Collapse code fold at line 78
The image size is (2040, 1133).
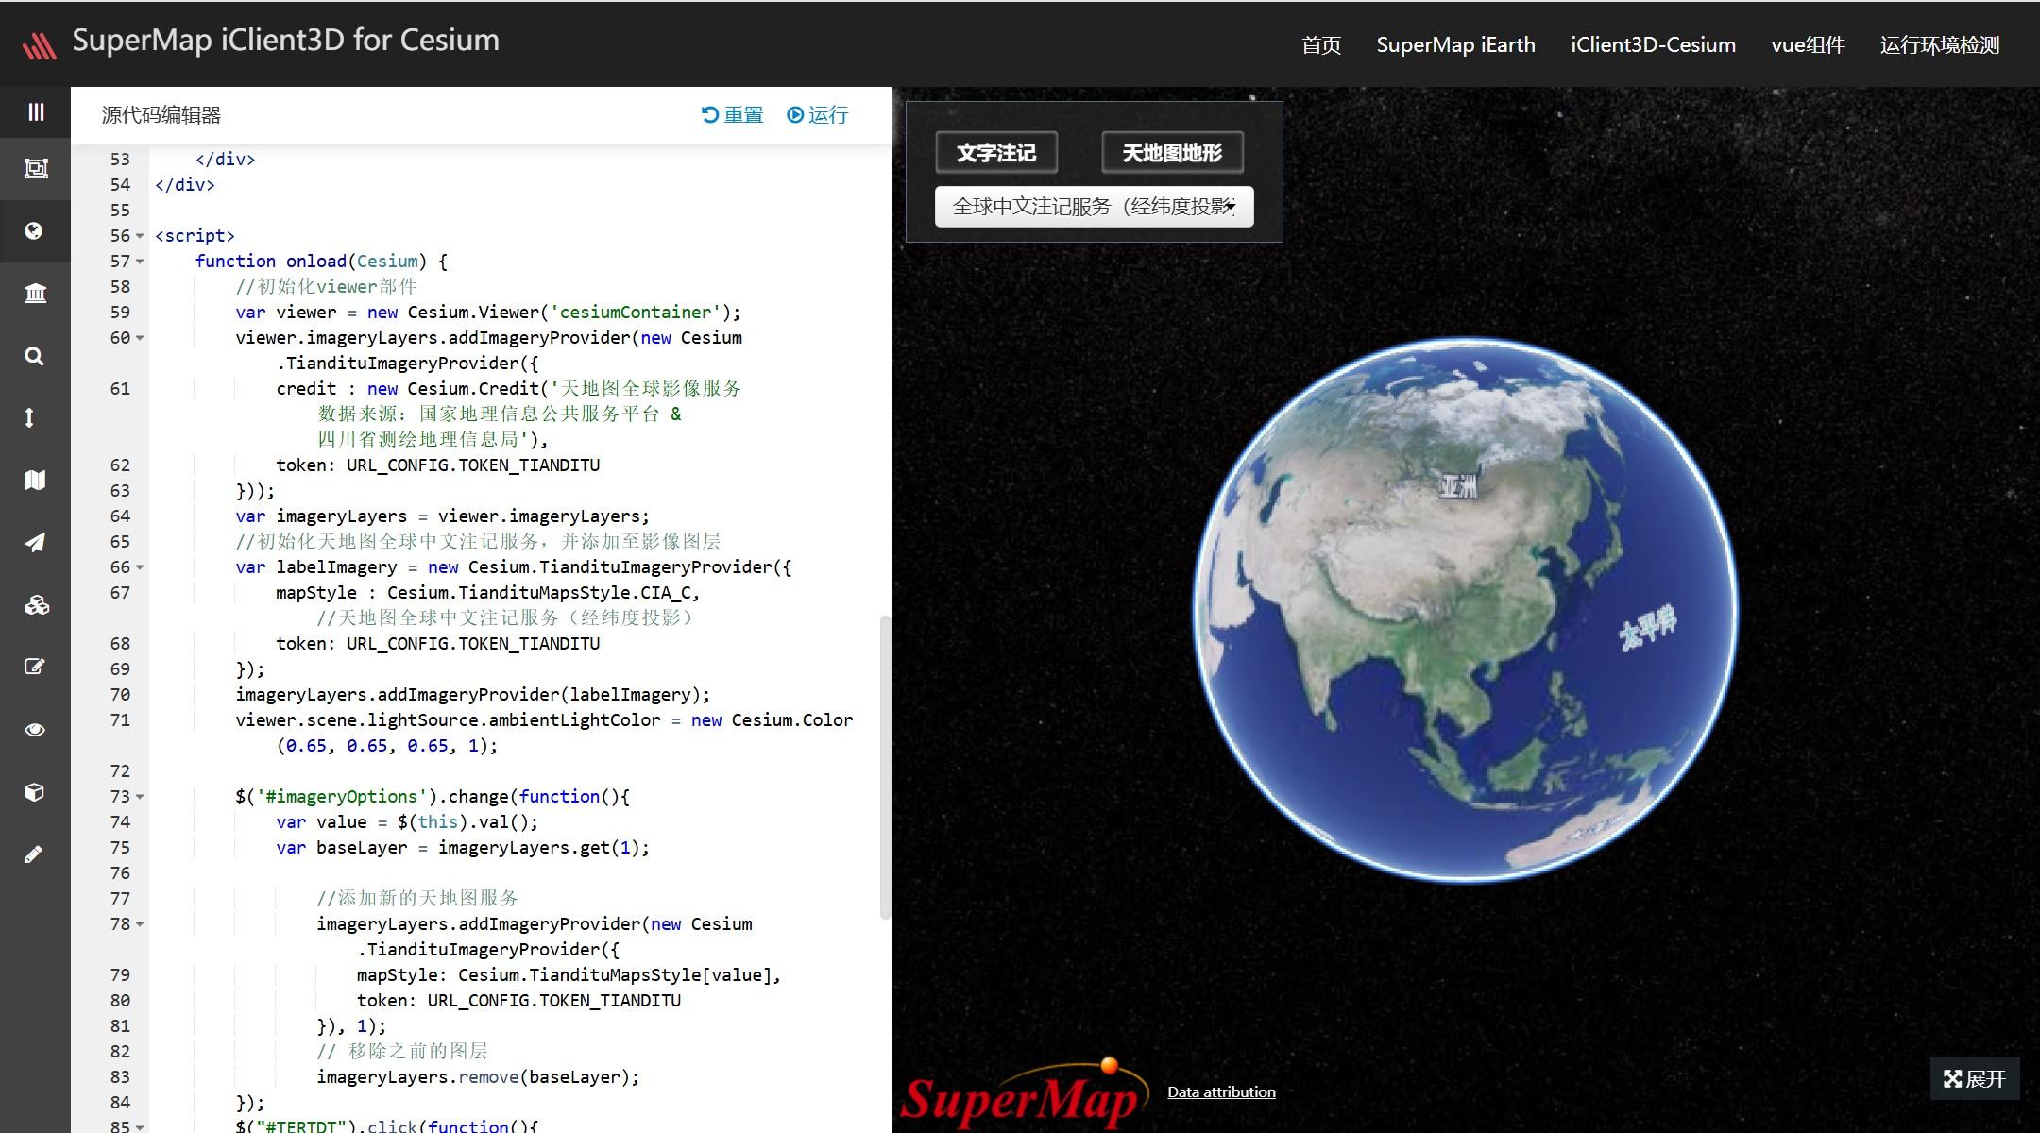pos(140,924)
